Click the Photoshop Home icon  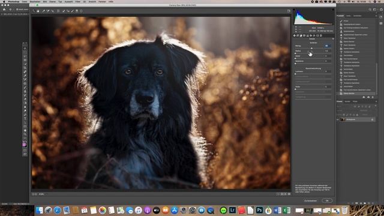point(4,10)
